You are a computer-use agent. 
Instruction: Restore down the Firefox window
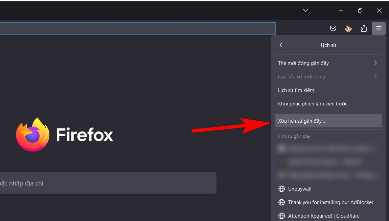[360, 10]
